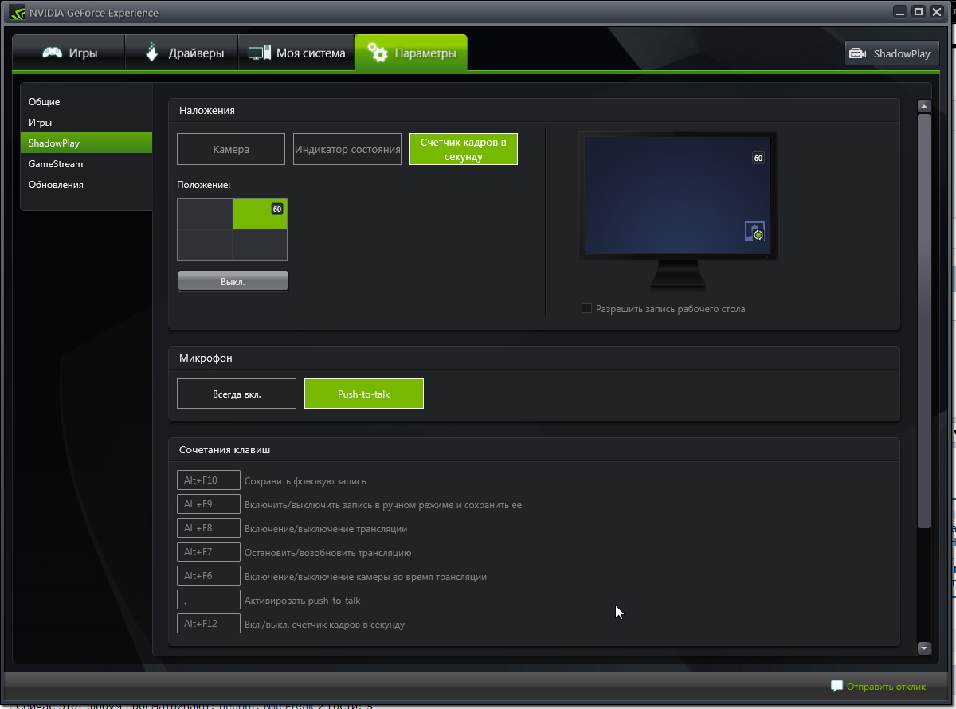Click the monitor icon on Моя система tab
Screen dimensions: 956x709
[260, 53]
